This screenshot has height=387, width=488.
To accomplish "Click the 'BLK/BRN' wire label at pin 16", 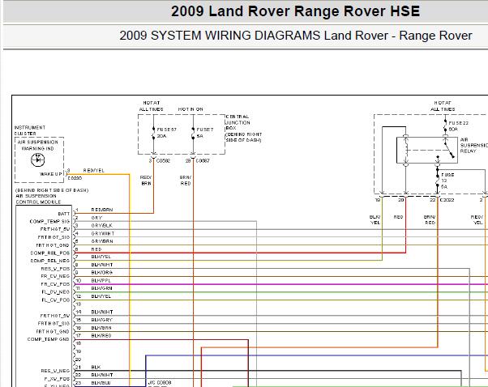I will click(101, 328).
